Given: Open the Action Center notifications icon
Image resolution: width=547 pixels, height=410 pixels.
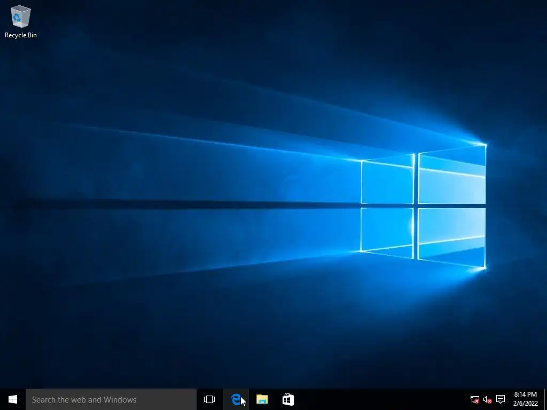Looking at the screenshot, I should tap(501, 399).
